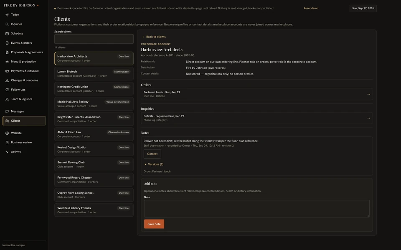Click the Clients building icon
401x250 pixels.
pyautogui.click(x=7, y=121)
